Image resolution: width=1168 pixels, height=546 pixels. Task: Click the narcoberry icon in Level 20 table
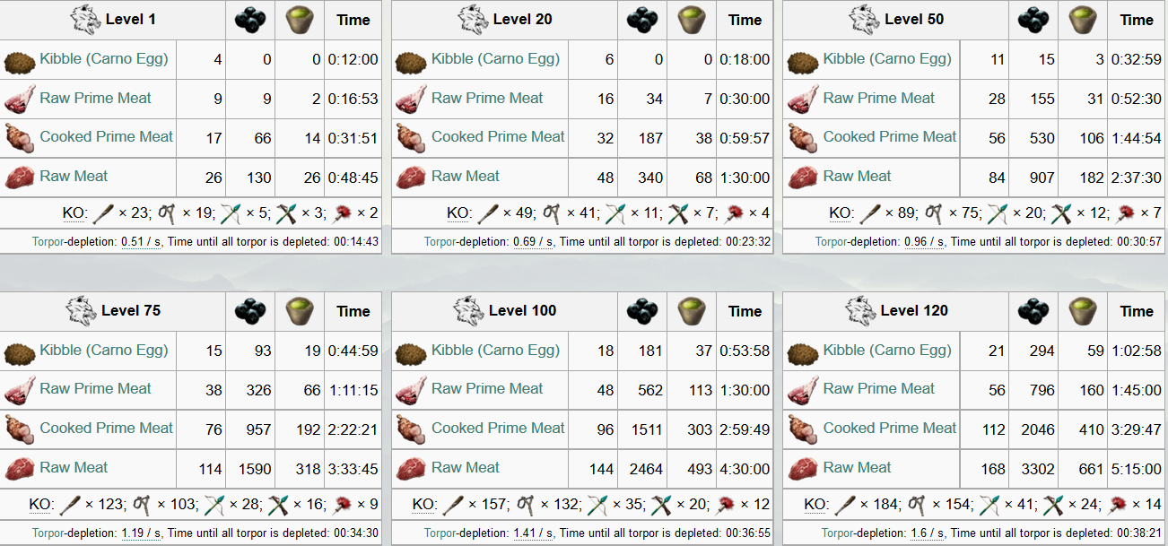[641, 20]
